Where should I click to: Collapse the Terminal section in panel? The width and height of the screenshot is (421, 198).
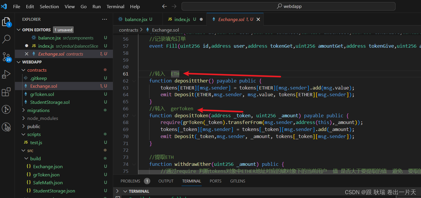click(125, 191)
